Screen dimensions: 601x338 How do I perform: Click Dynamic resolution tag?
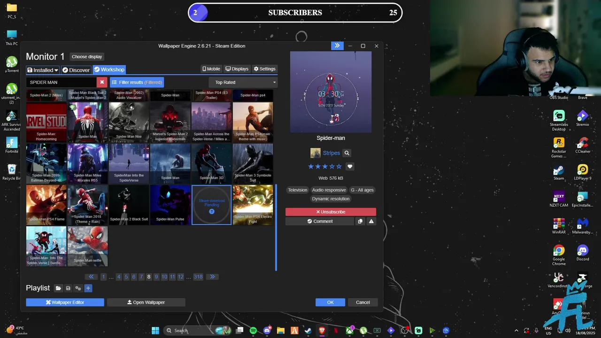(331, 199)
